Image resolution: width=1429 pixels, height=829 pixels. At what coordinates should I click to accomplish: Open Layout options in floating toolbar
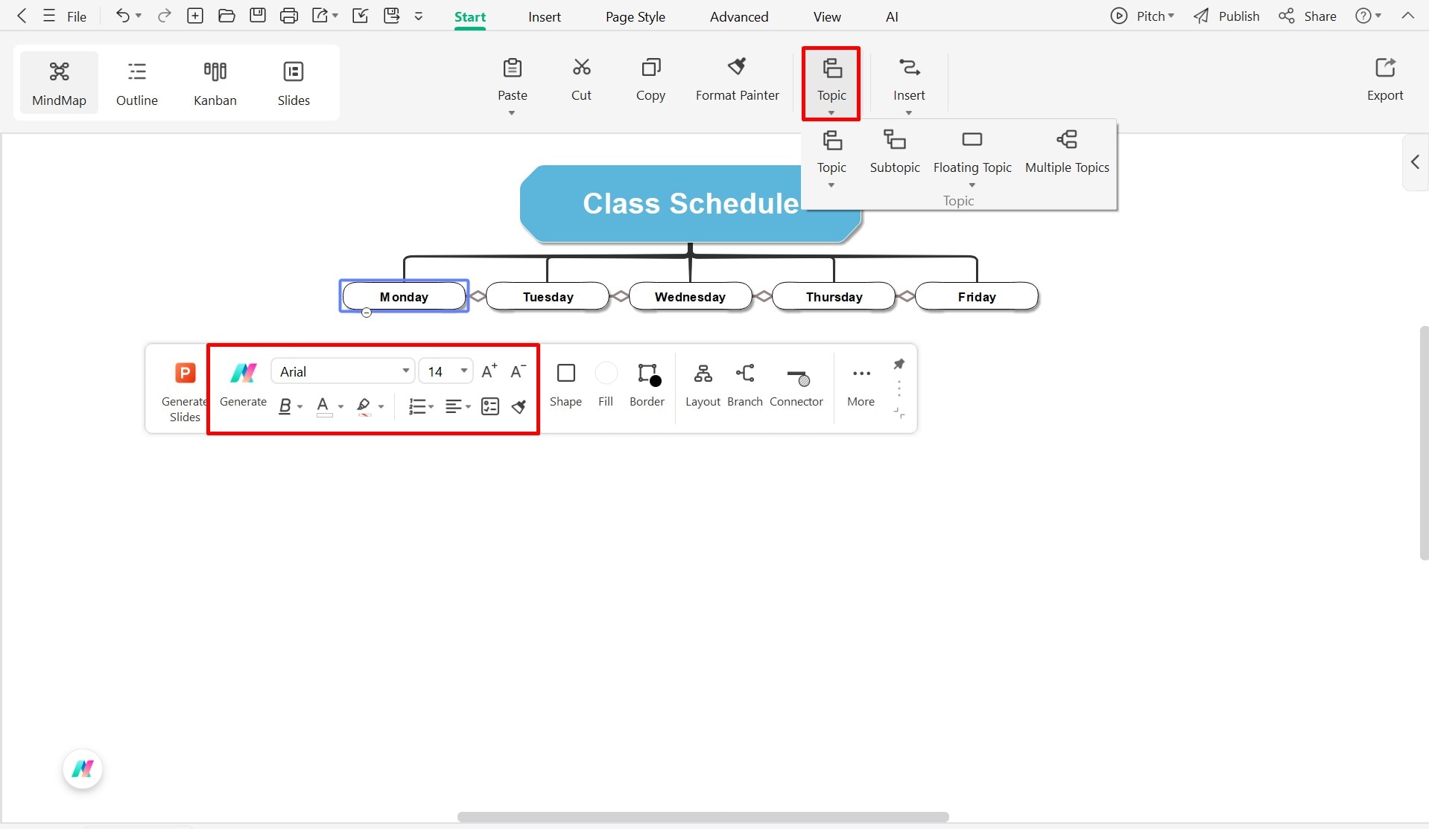[x=703, y=385]
